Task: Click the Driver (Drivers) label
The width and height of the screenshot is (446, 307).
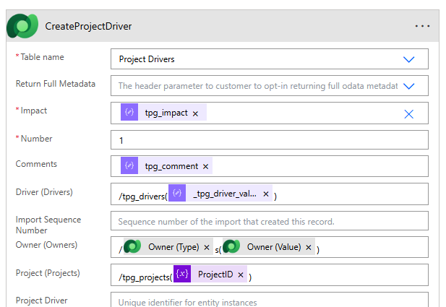Action: click(44, 192)
